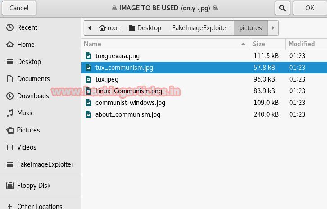Image resolution: width=327 pixels, height=209 pixels.
Task: Sort file list by Size column
Action: tap(266, 44)
